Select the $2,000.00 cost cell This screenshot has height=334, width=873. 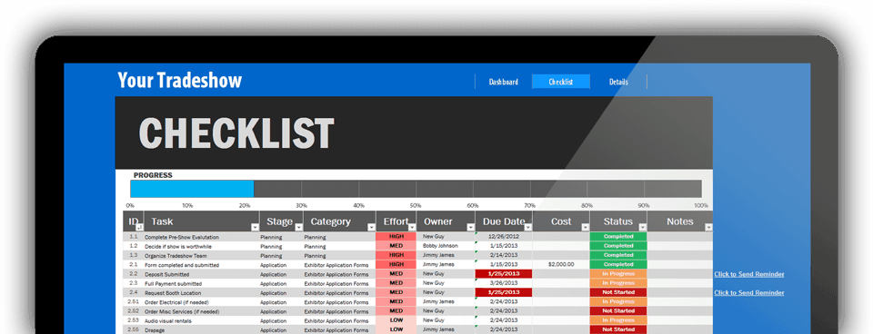tap(561, 264)
